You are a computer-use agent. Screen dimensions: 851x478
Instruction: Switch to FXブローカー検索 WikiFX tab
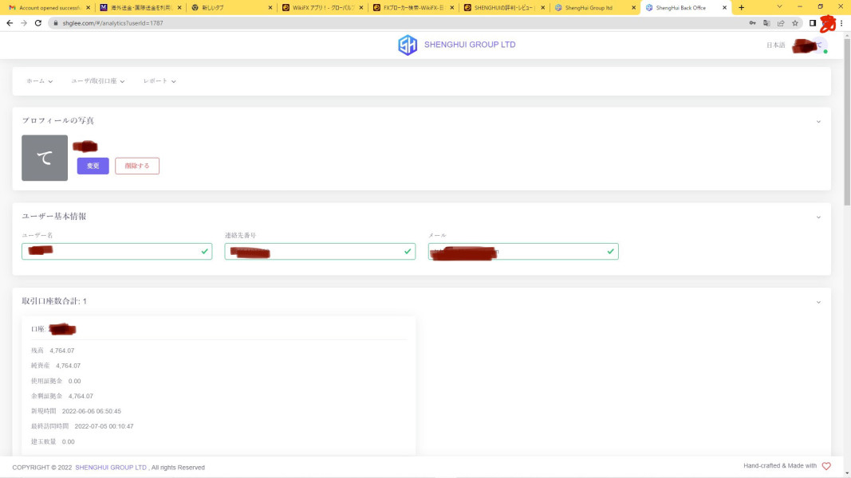click(413, 8)
